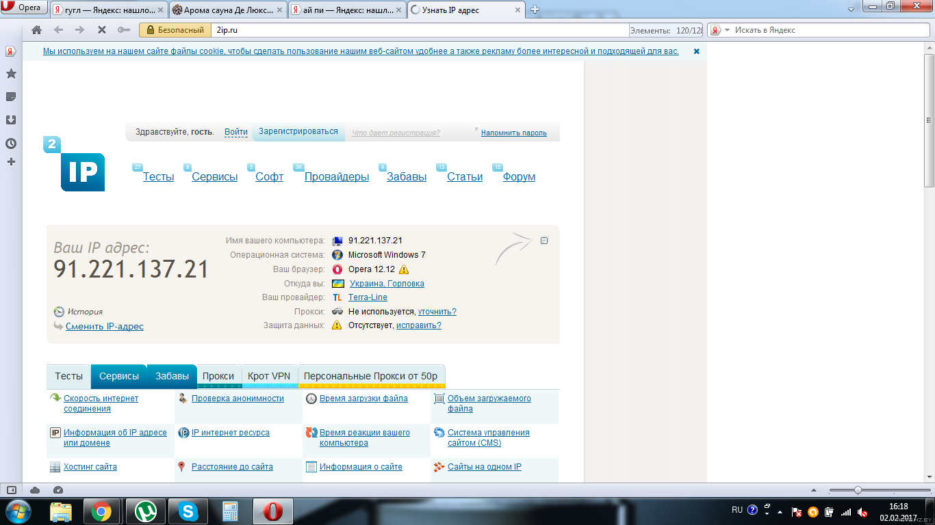Open the История link under the IP address

pyautogui.click(x=85, y=312)
